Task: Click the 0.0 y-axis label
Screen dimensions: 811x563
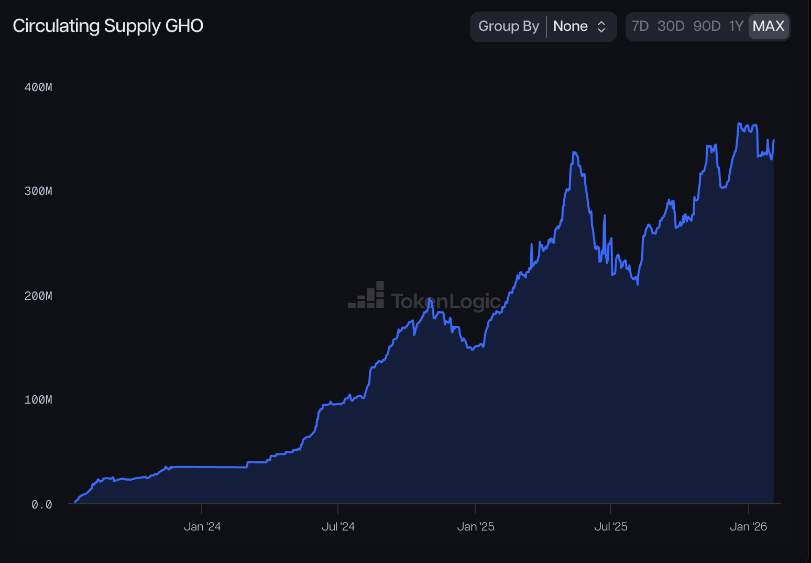Action: (41, 504)
